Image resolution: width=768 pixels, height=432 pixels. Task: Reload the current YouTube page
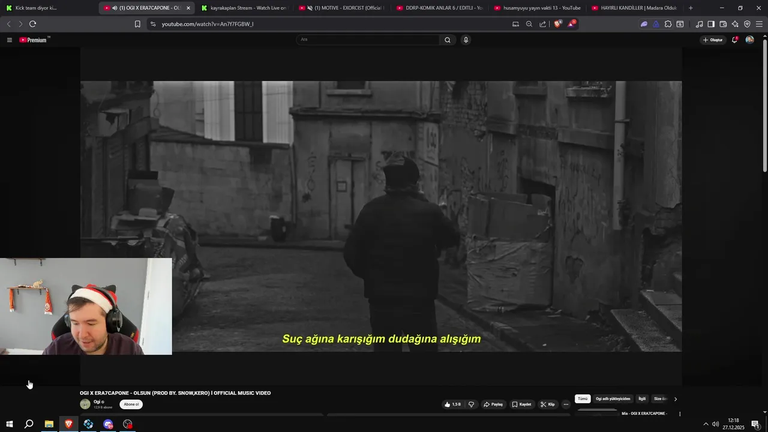[32, 24]
